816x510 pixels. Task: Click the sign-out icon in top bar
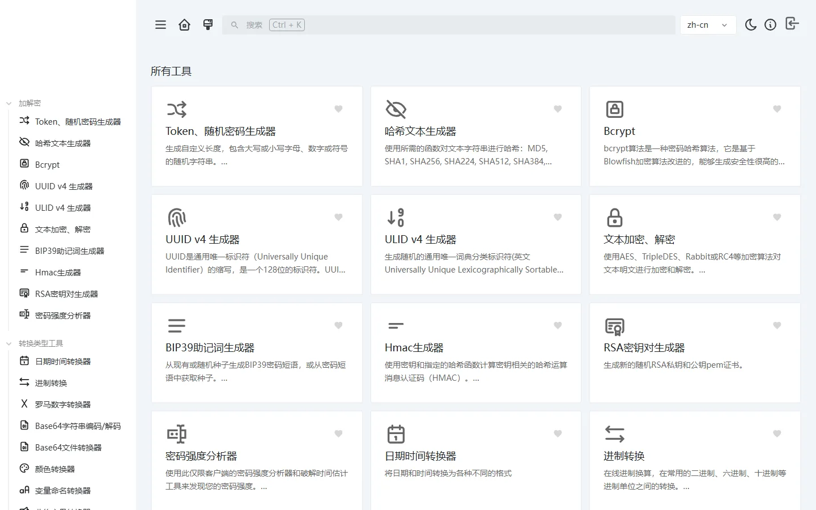tap(792, 23)
